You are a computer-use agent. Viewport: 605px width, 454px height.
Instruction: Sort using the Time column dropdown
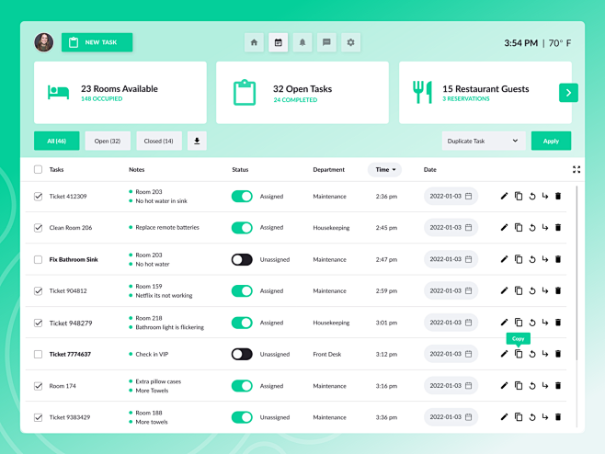[x=384, y=169]
